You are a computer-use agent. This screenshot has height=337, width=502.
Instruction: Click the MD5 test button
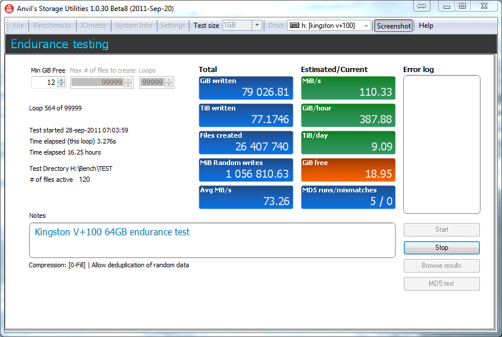pyautogui.click(x=442, y=284)
